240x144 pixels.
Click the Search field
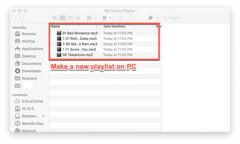coord(195,18)
